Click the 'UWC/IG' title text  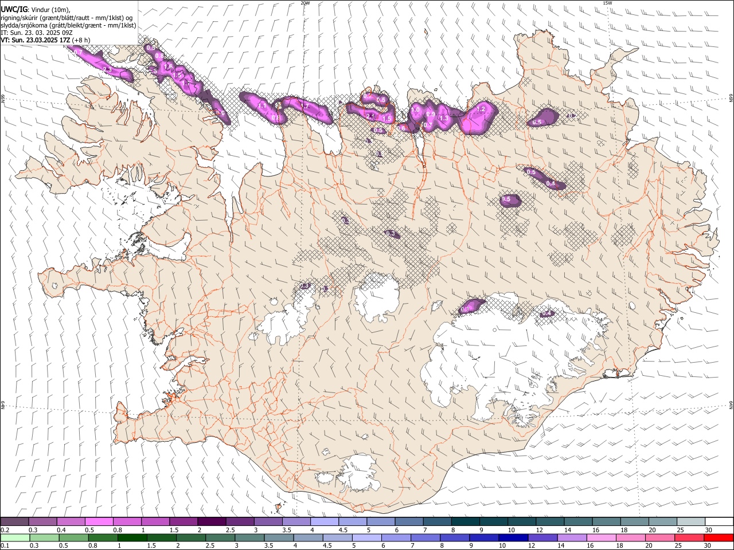[14, 9]
